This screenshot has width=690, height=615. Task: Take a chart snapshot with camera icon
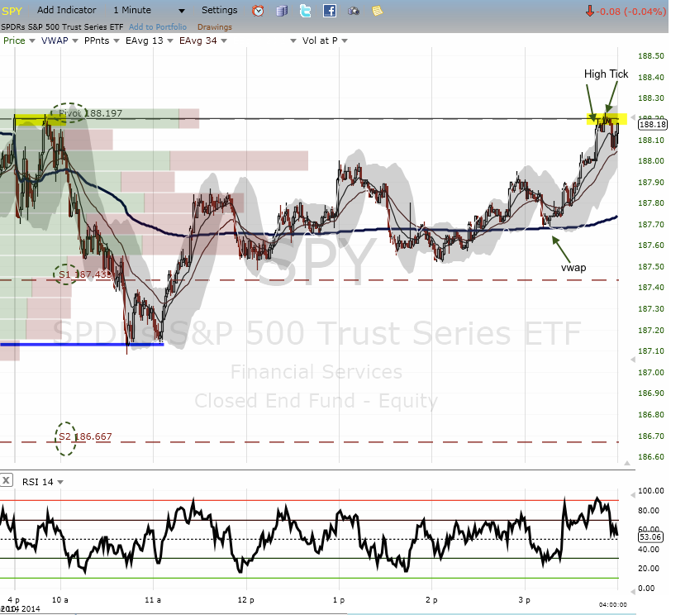[354, 11]
